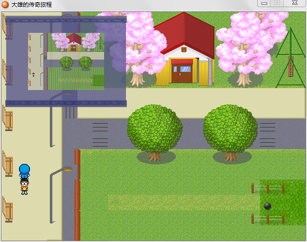Click the grey drainpipe on the house
This screenshot has height=242, width=307.
[210, 72]
